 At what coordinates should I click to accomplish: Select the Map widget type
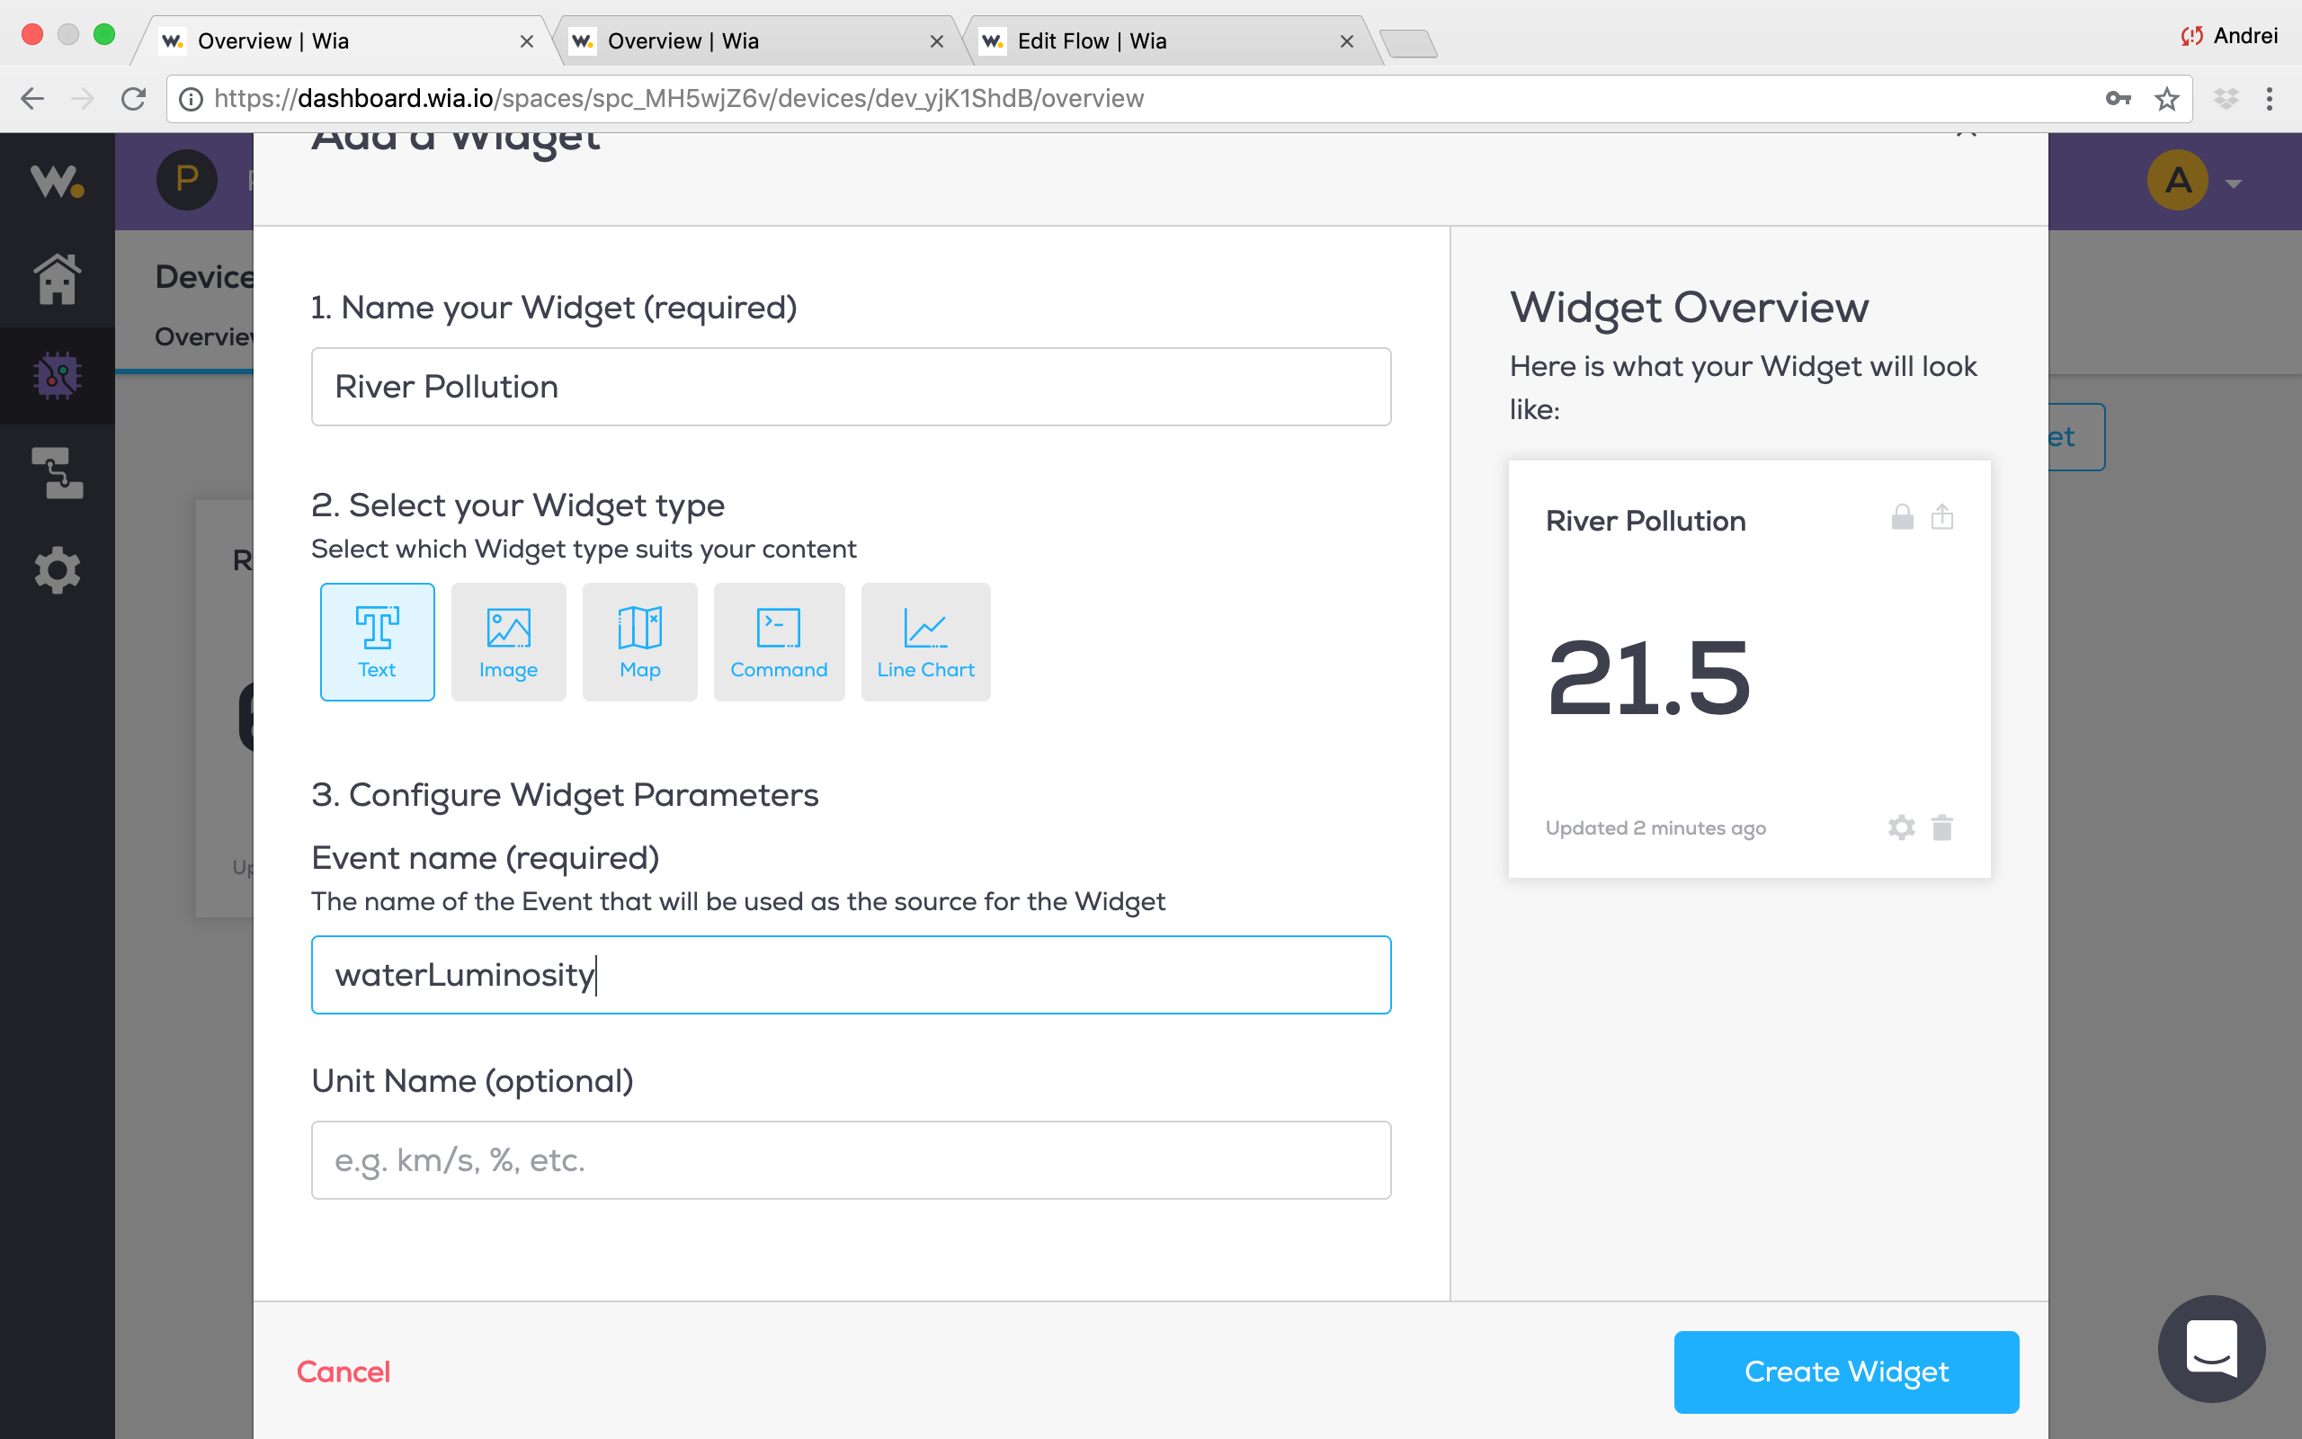639,642
